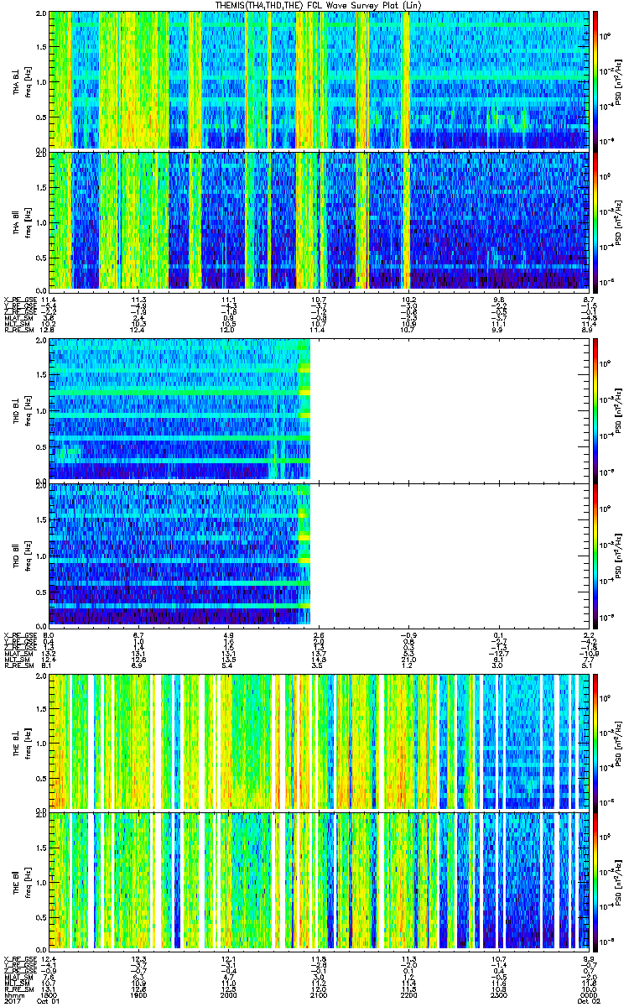Select the THA B⊥ spectrogram panel
Screen dimensions: 629x1007
pos(320,80)
